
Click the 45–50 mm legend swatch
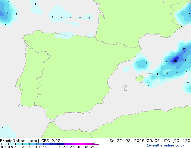coord(89,144)
